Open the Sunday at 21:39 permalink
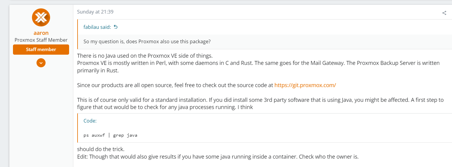 95,12
